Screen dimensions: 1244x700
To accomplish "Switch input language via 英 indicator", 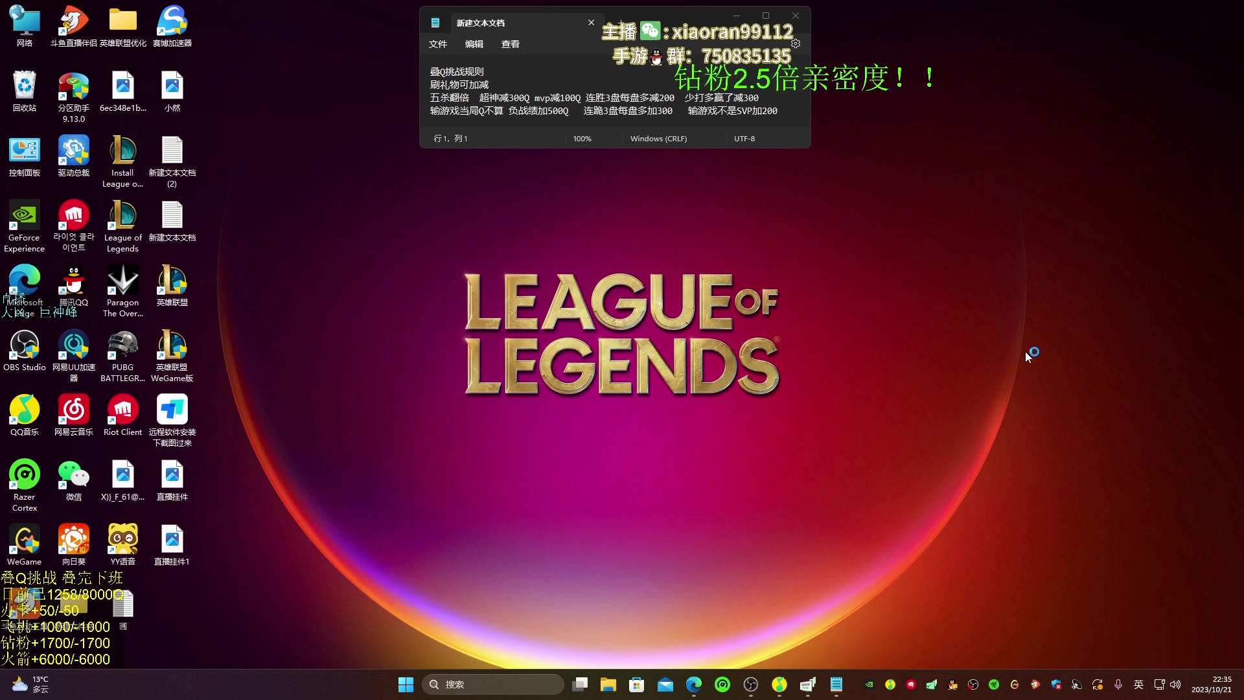I will click(x=1138, y=684).
